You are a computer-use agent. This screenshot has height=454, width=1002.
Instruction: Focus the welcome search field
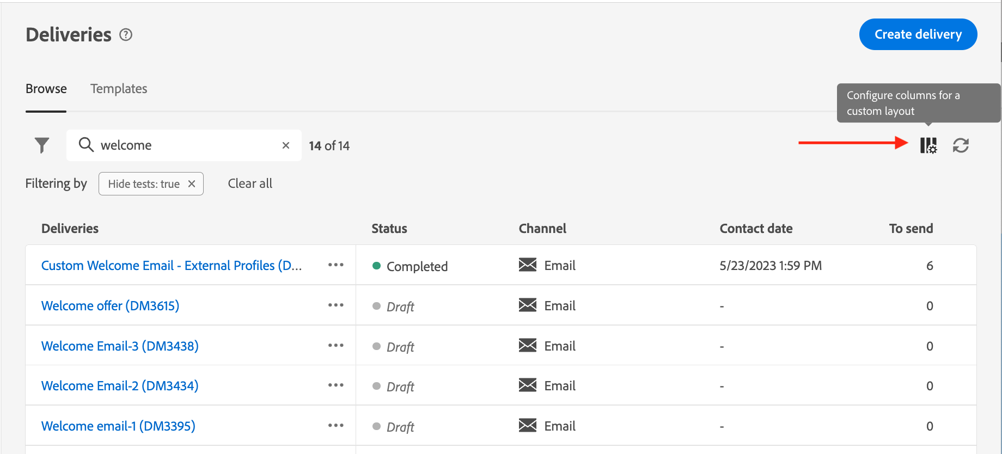(185, 145)
